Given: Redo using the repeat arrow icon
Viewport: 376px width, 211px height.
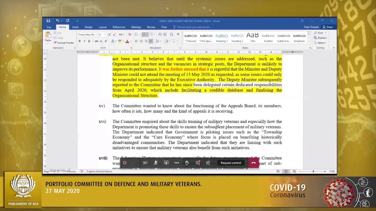Looking at the screenshot, I should click(x=68, y=21).
